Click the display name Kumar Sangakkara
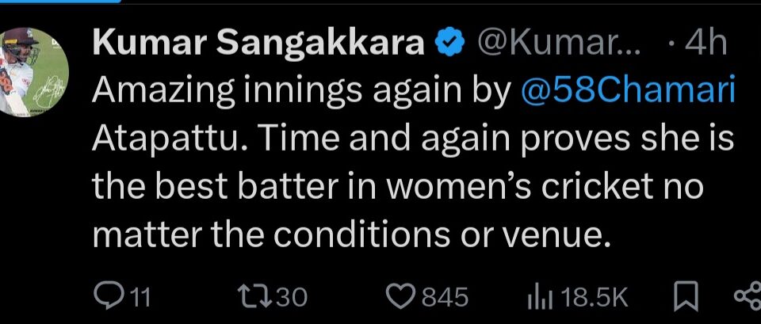 (258, 45)
